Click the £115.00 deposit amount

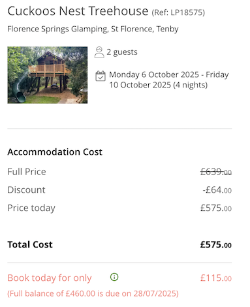pos(216,278)
